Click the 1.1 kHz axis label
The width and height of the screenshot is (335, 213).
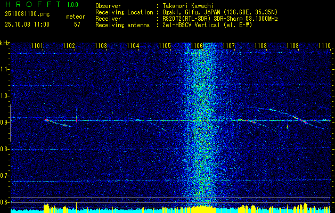click(4, 69)
